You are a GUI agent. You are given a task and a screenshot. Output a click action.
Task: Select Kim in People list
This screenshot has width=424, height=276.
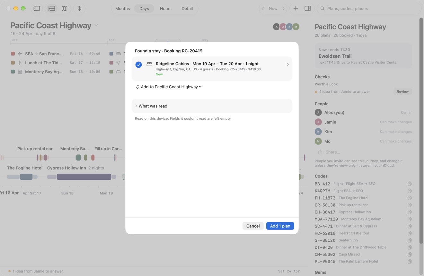[x=363, y=132]
